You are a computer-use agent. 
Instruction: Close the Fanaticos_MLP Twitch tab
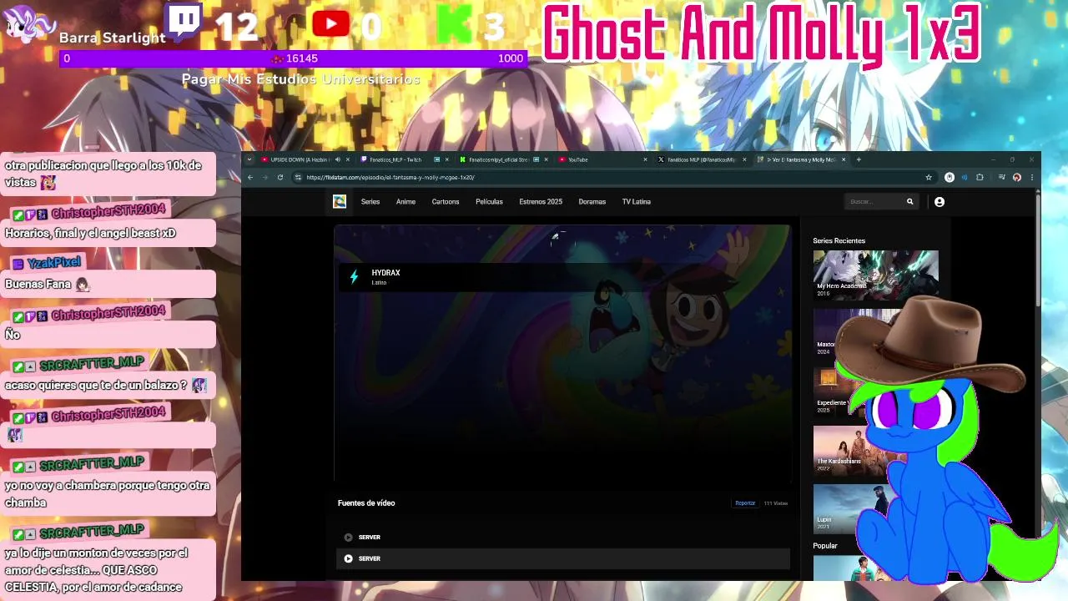pyautogui.click(x=447, y=159)
